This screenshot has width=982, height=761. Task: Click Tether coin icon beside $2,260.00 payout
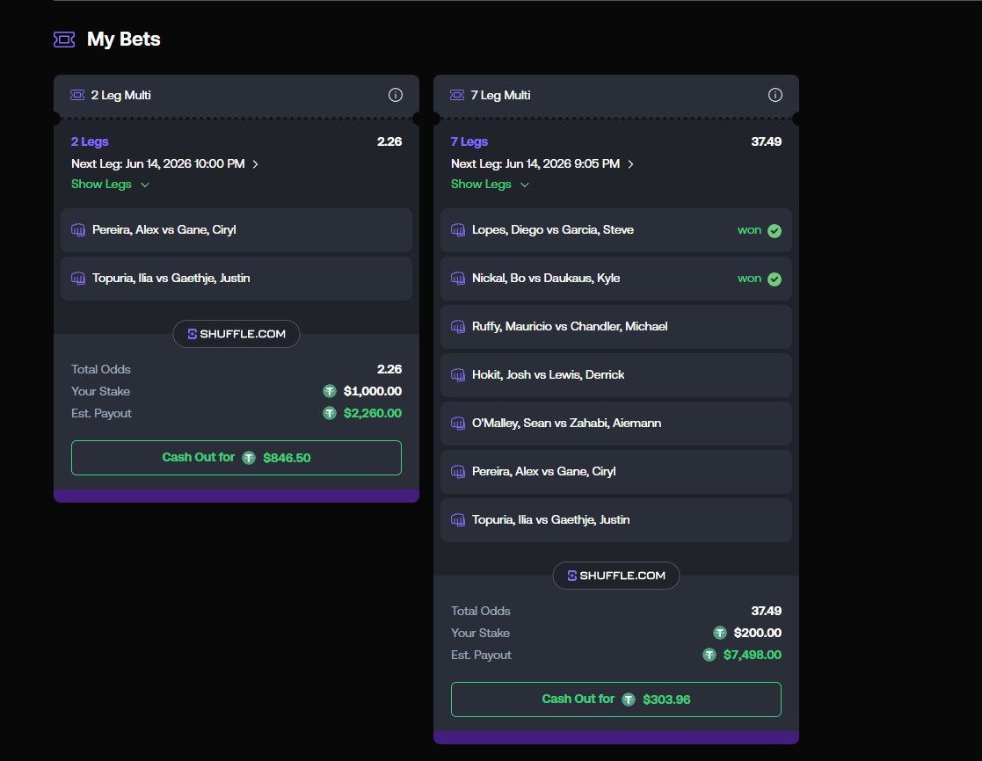tap(330, 413)
